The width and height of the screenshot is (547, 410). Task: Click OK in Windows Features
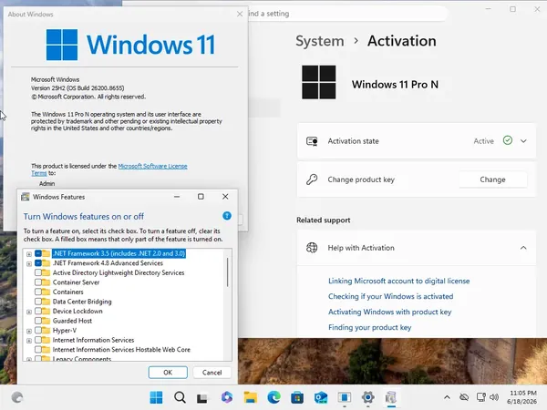pos(168,373)
